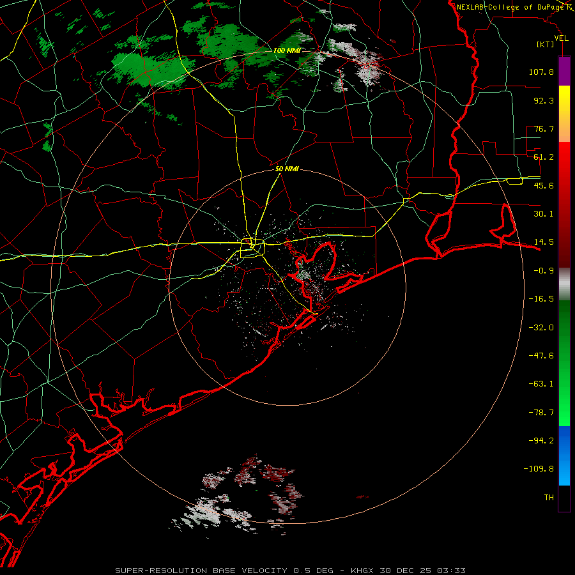Click the 107.8 velocity scale value
This screenshot has height=575, width=575.
[x=541, y=72]
